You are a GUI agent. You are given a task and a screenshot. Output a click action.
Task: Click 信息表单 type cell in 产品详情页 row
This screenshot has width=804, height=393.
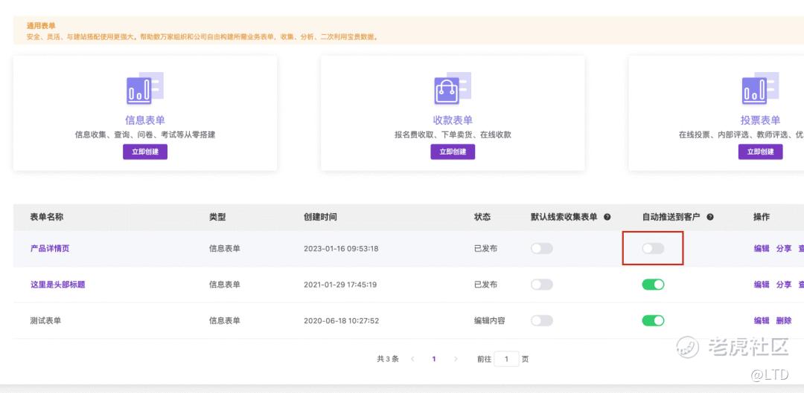coord(225,249)
